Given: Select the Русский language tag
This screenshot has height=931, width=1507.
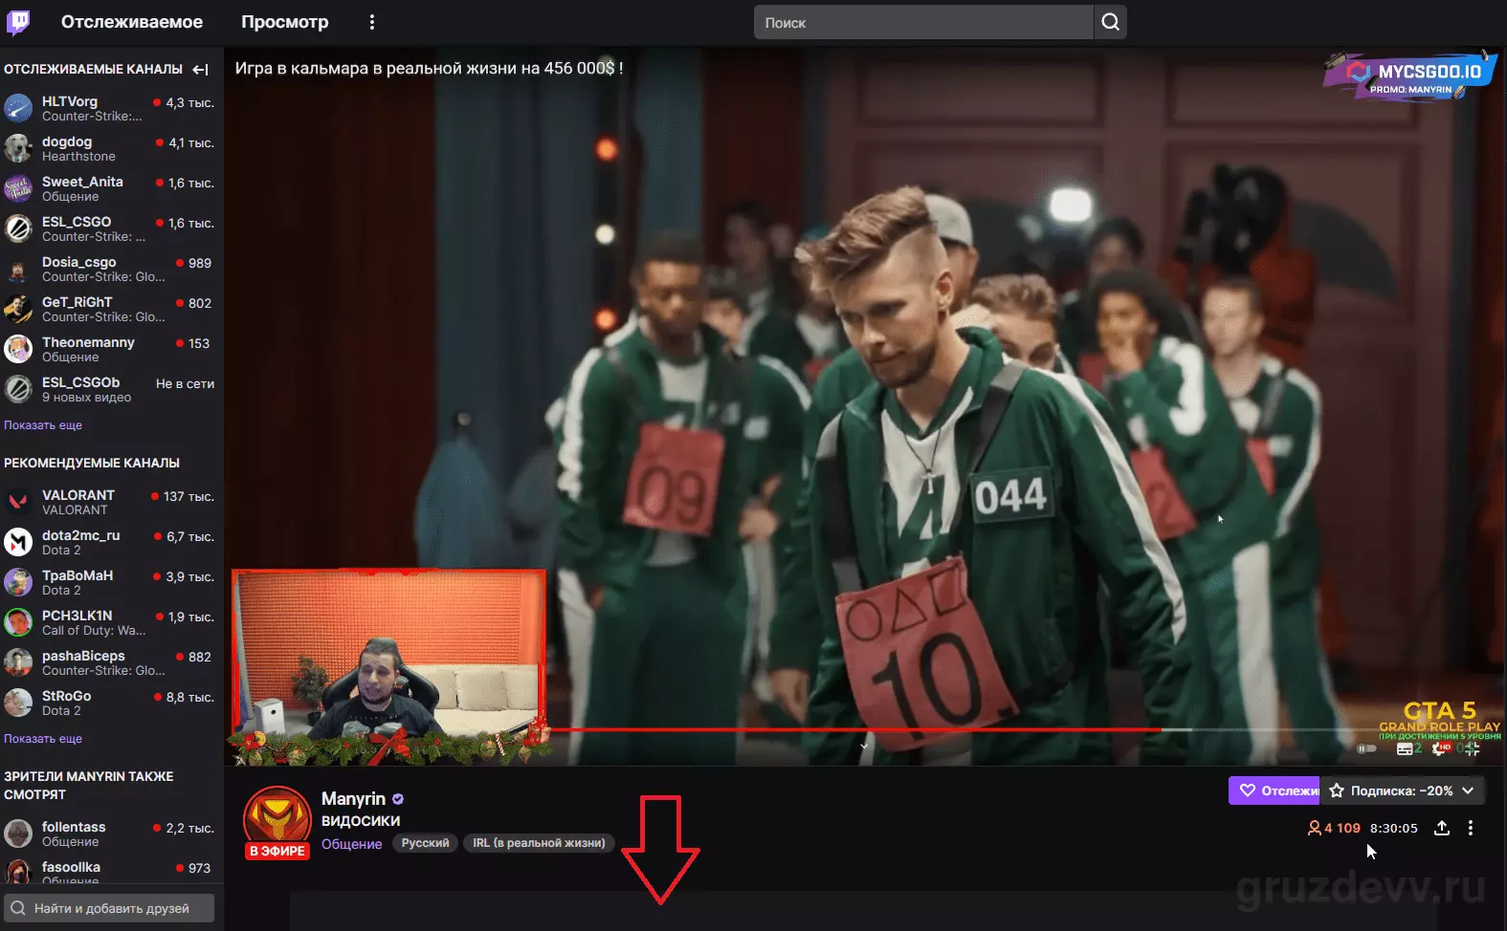Looking at the screenshot, I should (x=426, y=843).
